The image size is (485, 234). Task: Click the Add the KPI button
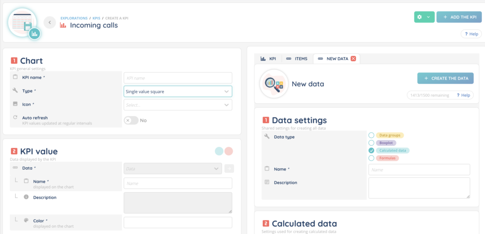pyautogui.click(x=458, y=17)
